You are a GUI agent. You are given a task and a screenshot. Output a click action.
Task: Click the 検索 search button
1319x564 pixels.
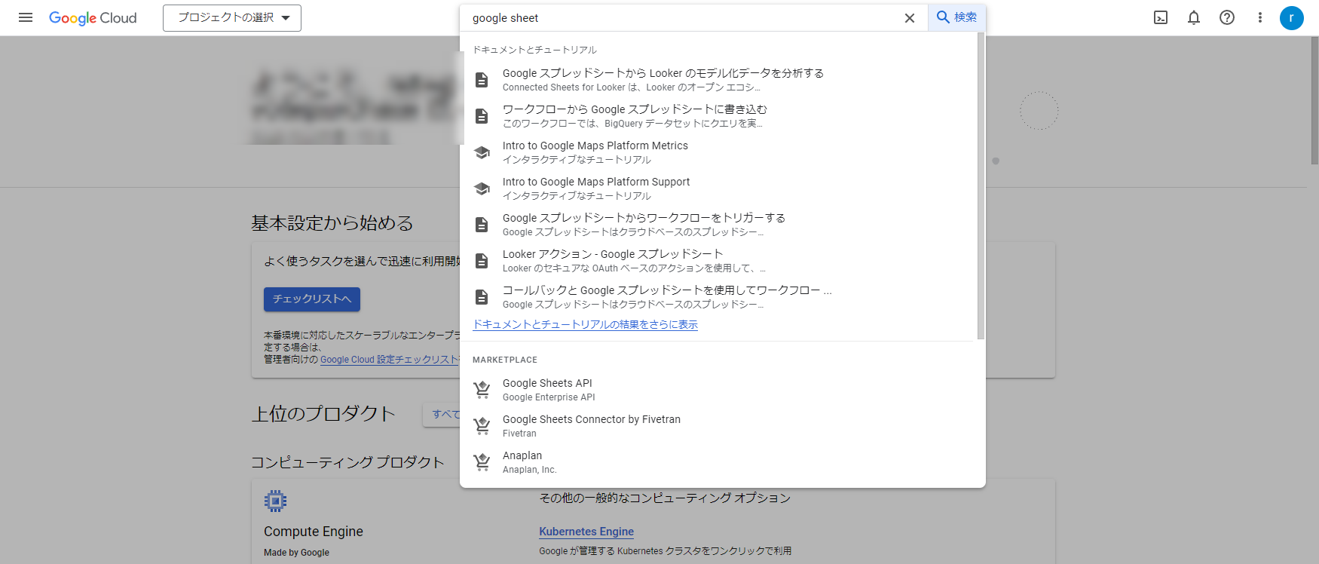coord(956,17)
